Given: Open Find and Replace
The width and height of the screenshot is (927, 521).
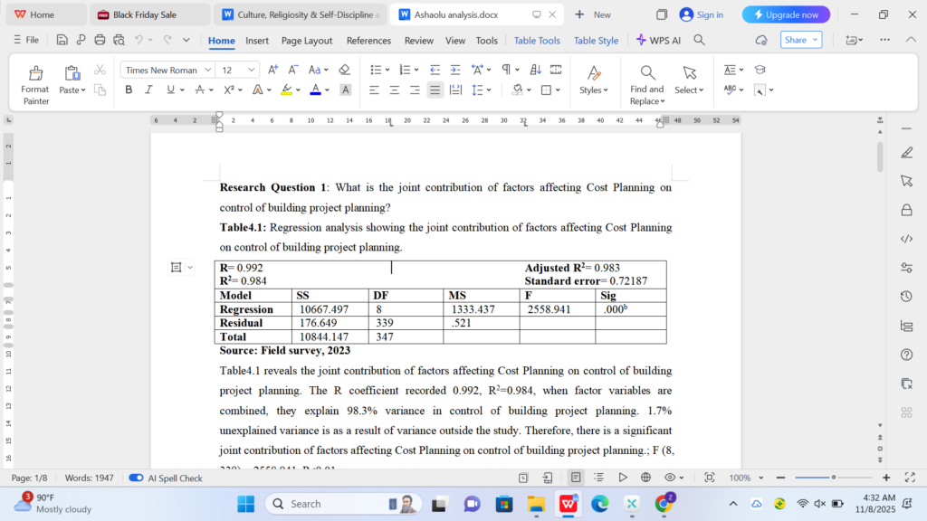Looking at the screenshot, I should (646, 84).
